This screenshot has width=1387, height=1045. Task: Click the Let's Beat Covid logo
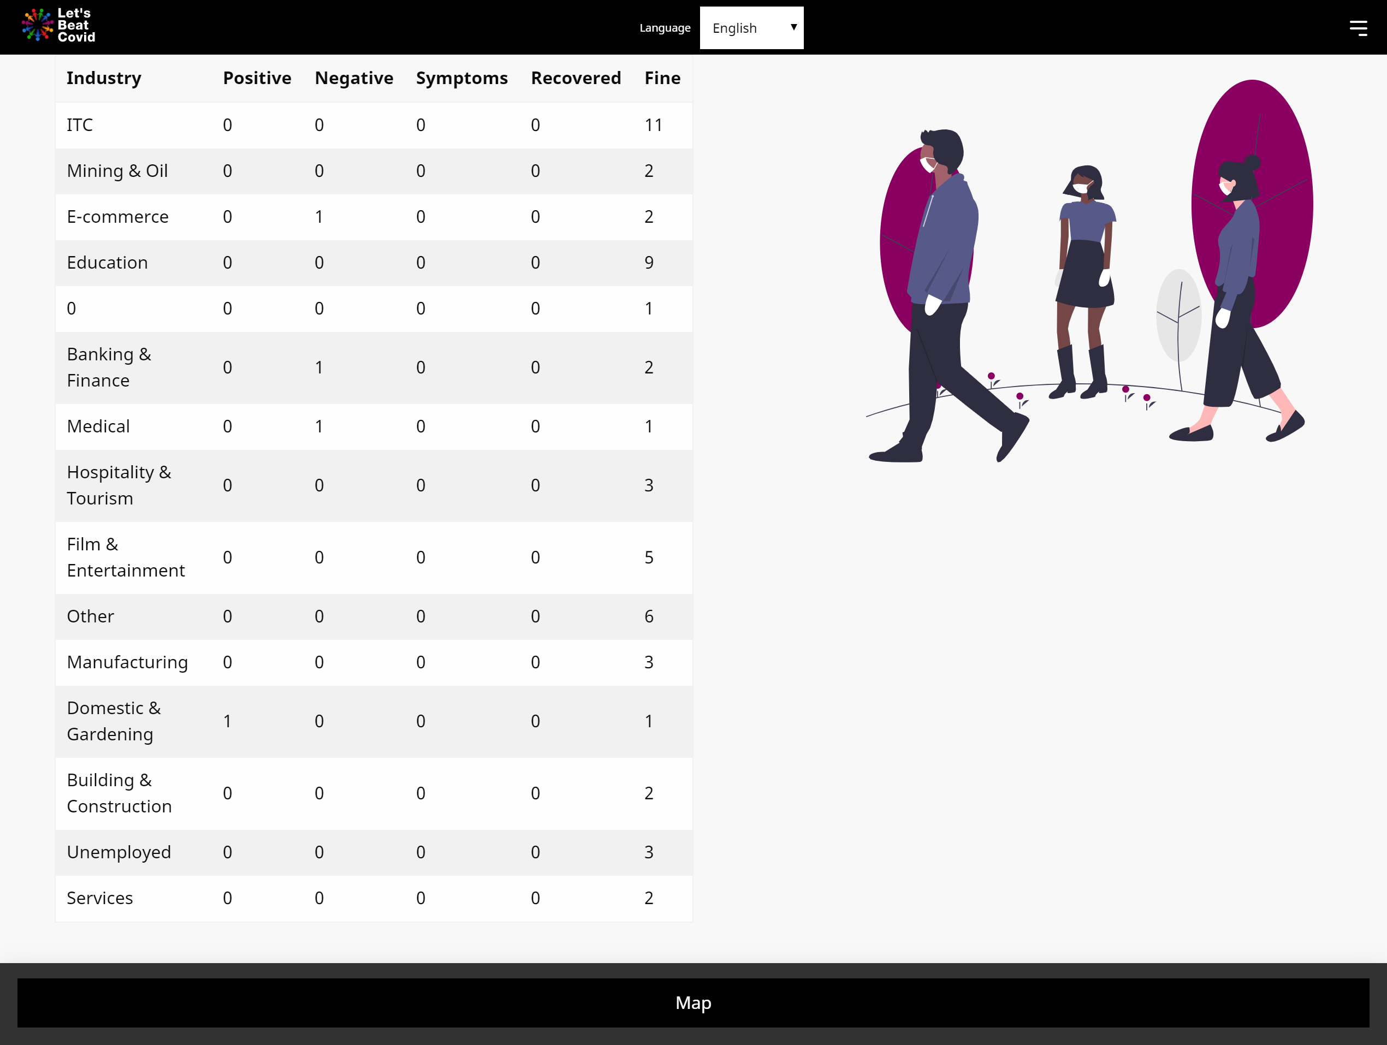click(x=58, y=25)
